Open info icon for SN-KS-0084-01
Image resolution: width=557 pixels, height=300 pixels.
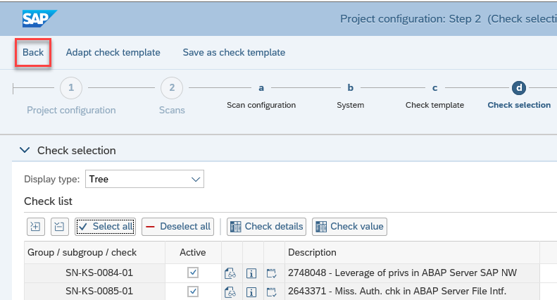pyautogui.click(x=252, y=273)
